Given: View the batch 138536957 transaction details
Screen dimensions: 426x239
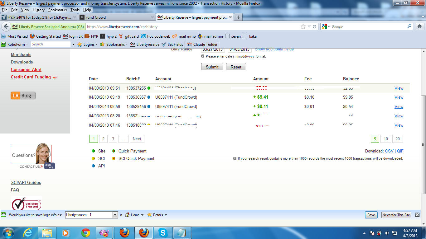Looking at the screenshot, I should (x=399, y=97).
